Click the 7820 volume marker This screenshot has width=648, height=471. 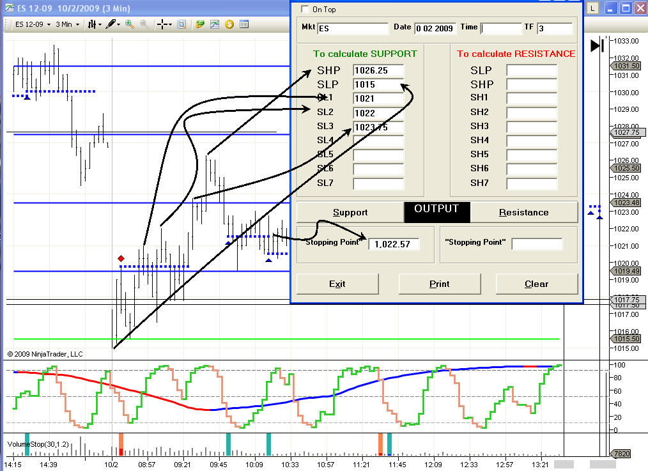pyautogui.click(x=621, y=454)
